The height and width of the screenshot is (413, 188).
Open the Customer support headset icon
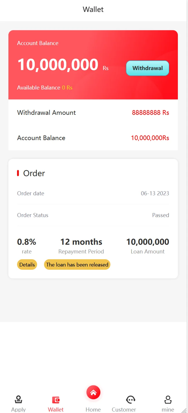131,400
